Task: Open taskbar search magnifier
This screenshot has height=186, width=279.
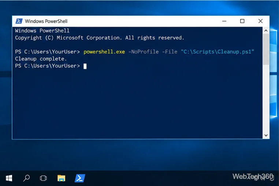Action: [x=26, y=178]
